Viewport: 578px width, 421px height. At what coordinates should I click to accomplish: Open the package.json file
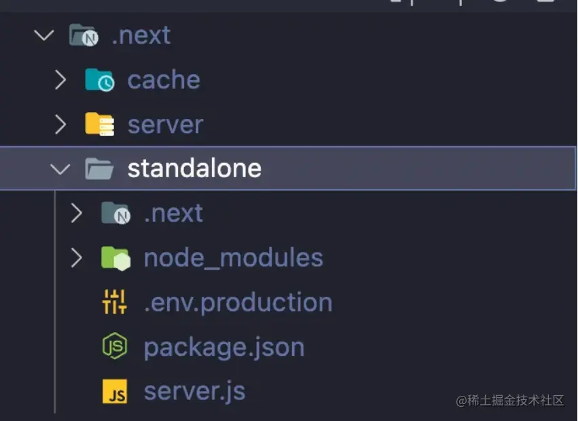point(224,347)
